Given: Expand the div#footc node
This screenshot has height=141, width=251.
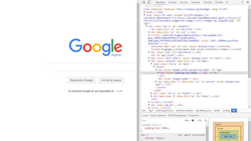Looking at the screenshot, I should (151, 96).
